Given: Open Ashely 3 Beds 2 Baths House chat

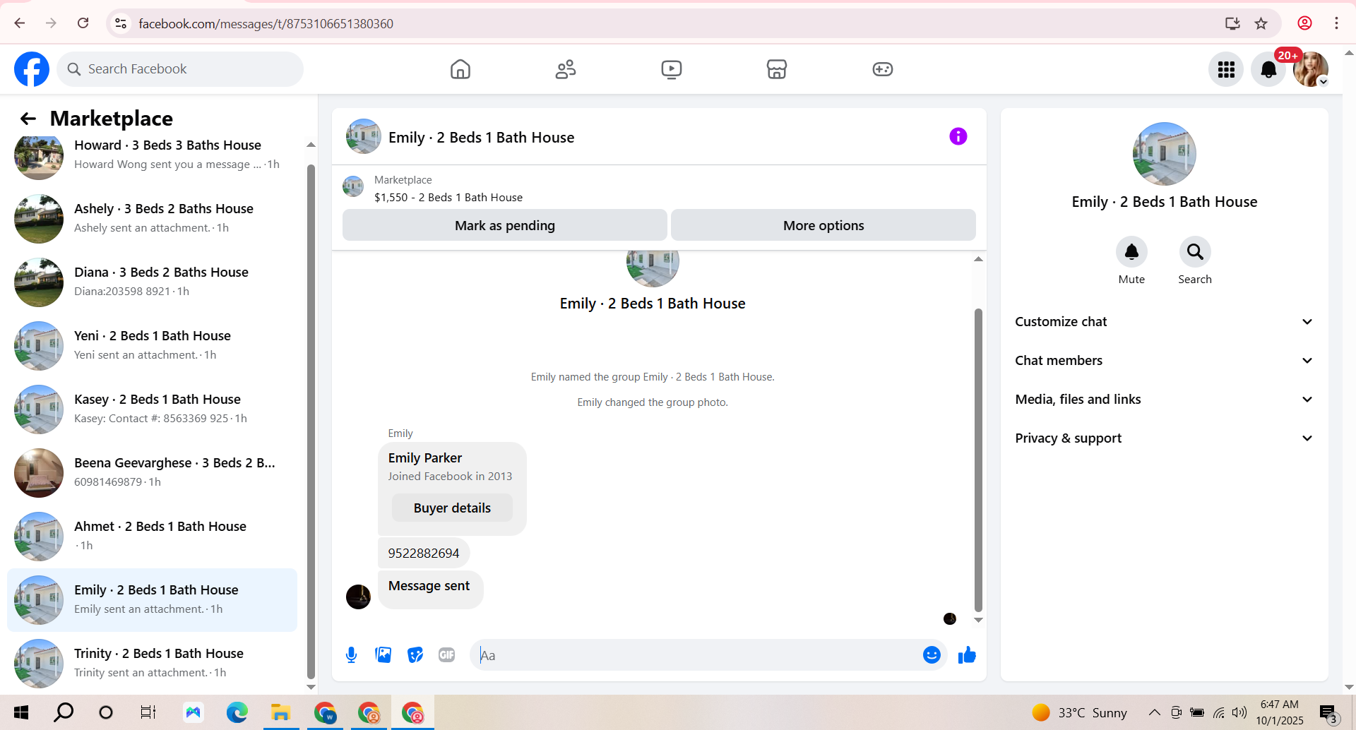Looking at the screenshot, I should pos(152,219).
